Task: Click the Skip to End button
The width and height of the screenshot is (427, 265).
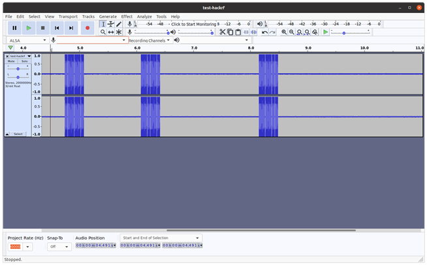Action: (x=72, y=28)
